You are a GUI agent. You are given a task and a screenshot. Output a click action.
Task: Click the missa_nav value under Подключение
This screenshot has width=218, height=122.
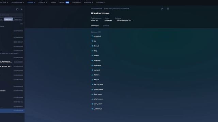tap(95, 20)
